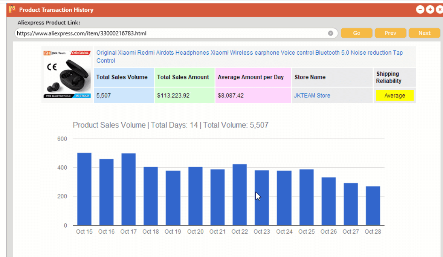This screenshot has width=443, height=257.
Task: Click the Total Sales Amount header cell
Action: tap(184, 77)
